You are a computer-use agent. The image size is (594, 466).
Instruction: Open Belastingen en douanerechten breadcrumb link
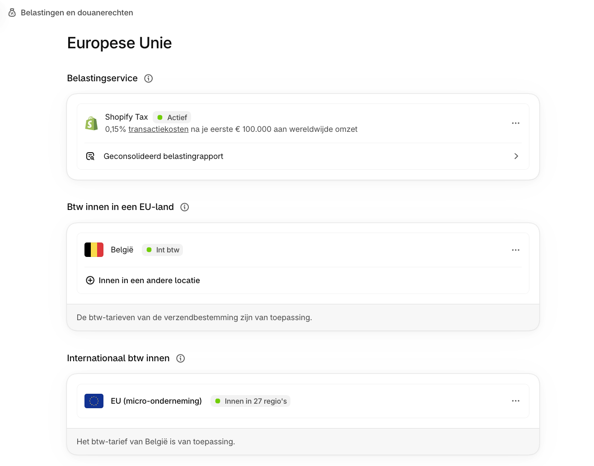click(x=77, y=13)
